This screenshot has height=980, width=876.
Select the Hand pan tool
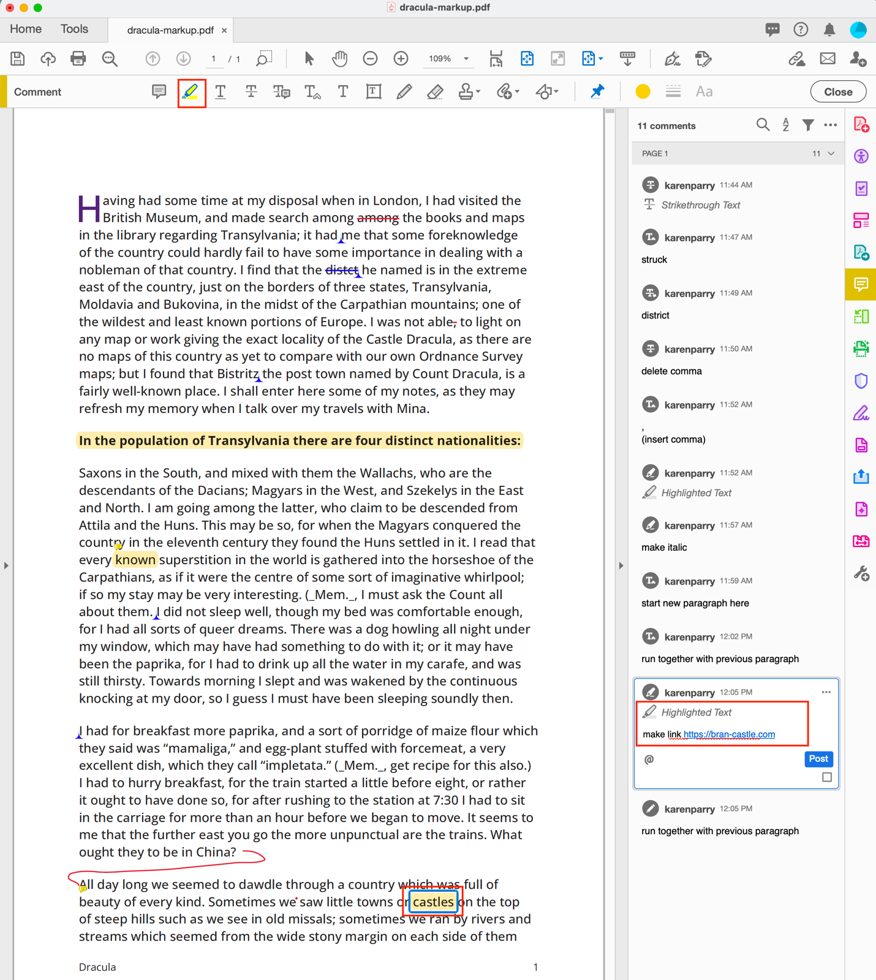click(x=339, y=59)
